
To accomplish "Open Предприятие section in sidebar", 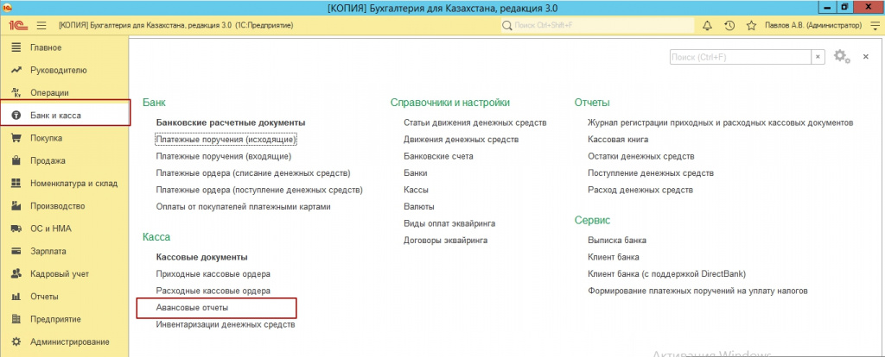I will (55, 319).
